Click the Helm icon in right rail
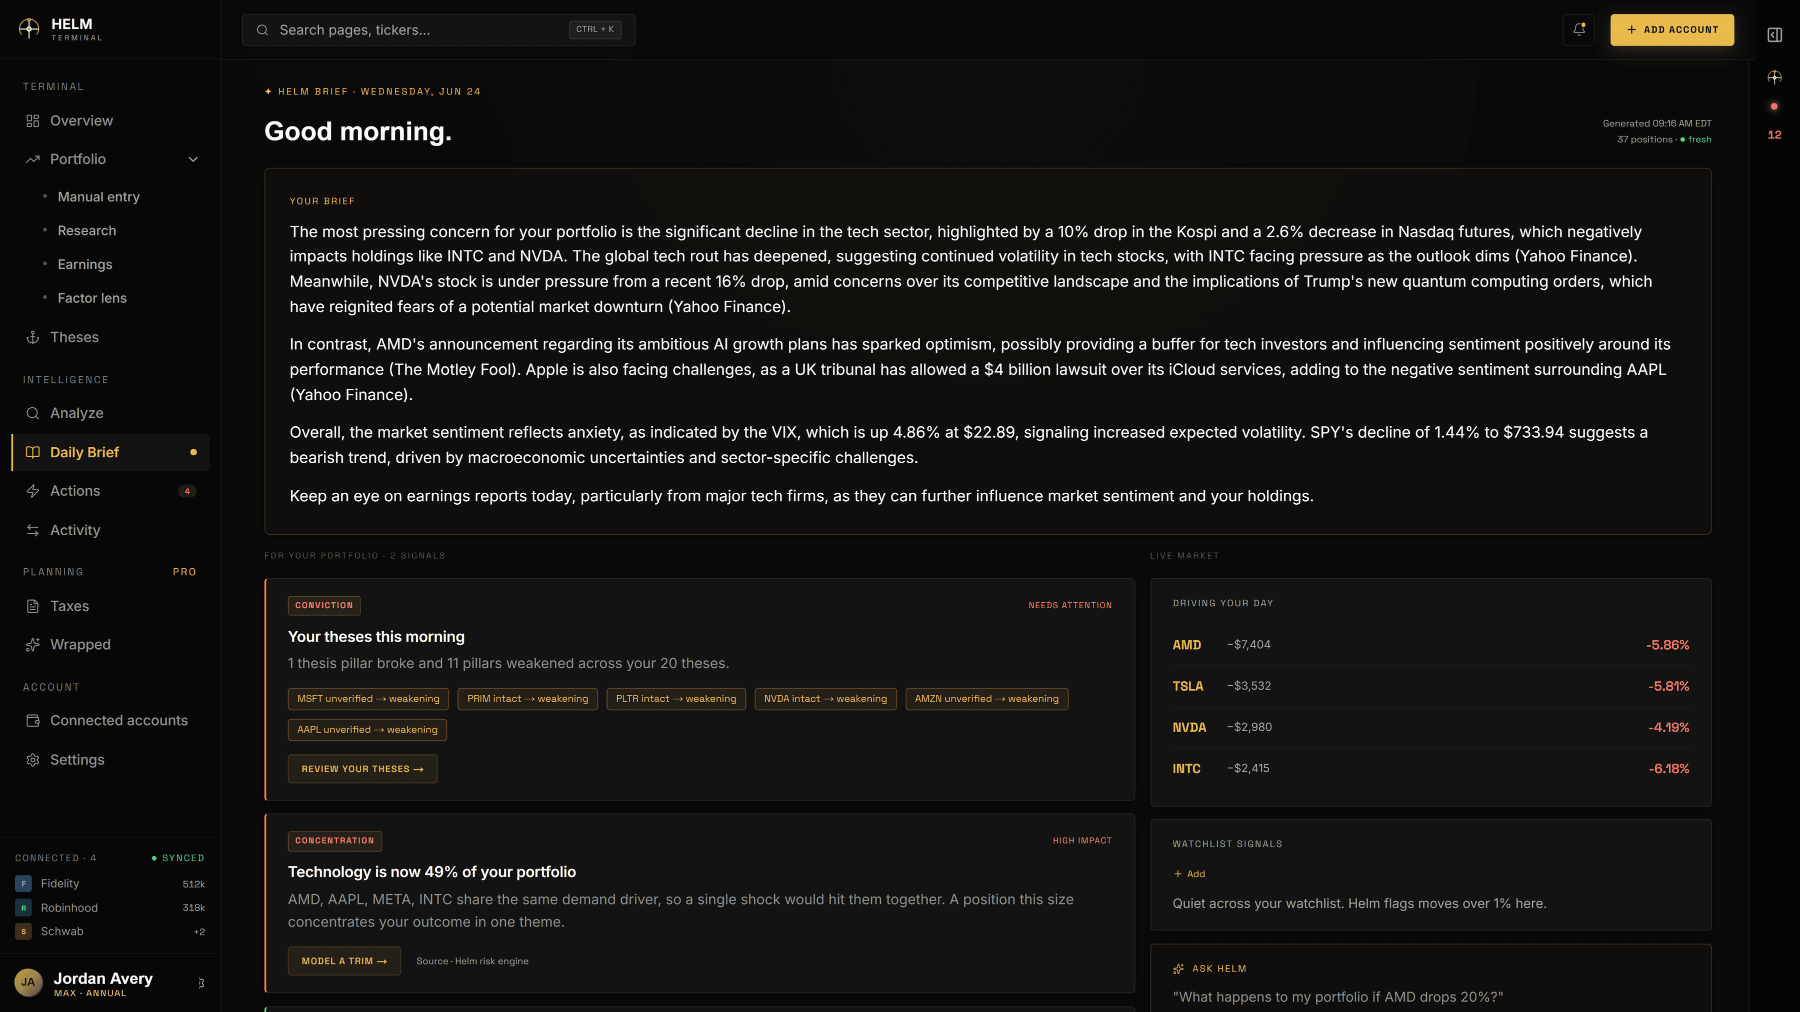1800x1012 pixels. pyautogui.click(x=1775, y=77)
